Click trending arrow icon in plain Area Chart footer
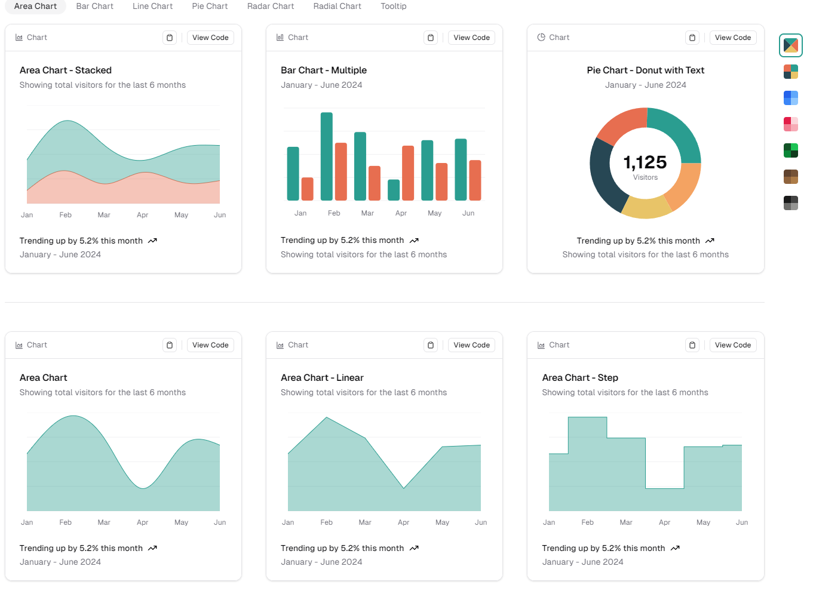 point(152,548)
